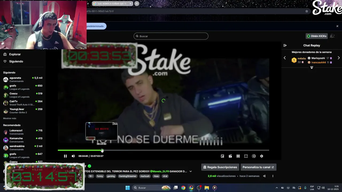
Task: Open sandraskins recommended channel
Action: (23, 148)
